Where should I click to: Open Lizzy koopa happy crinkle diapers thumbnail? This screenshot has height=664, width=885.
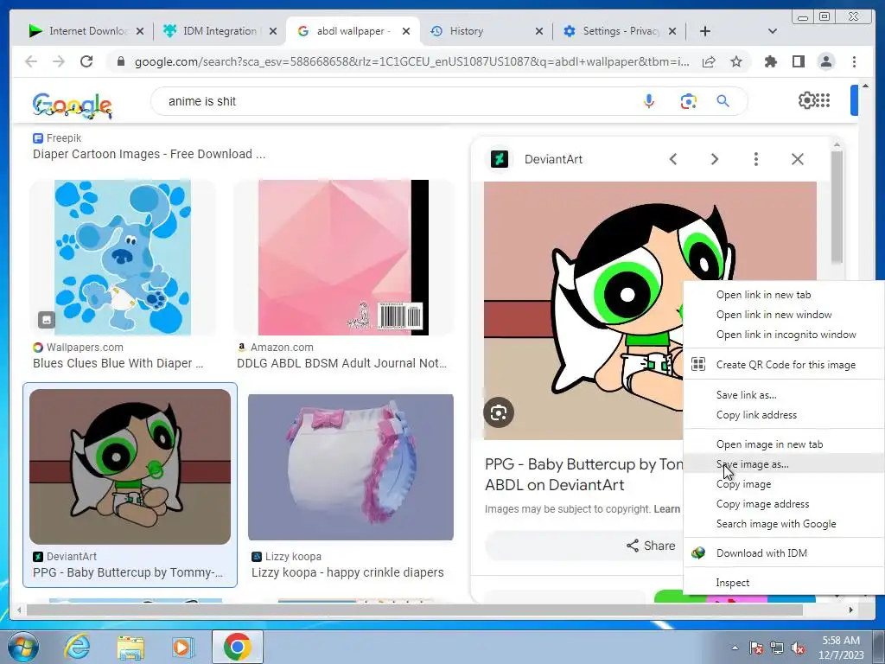point(351,468)
